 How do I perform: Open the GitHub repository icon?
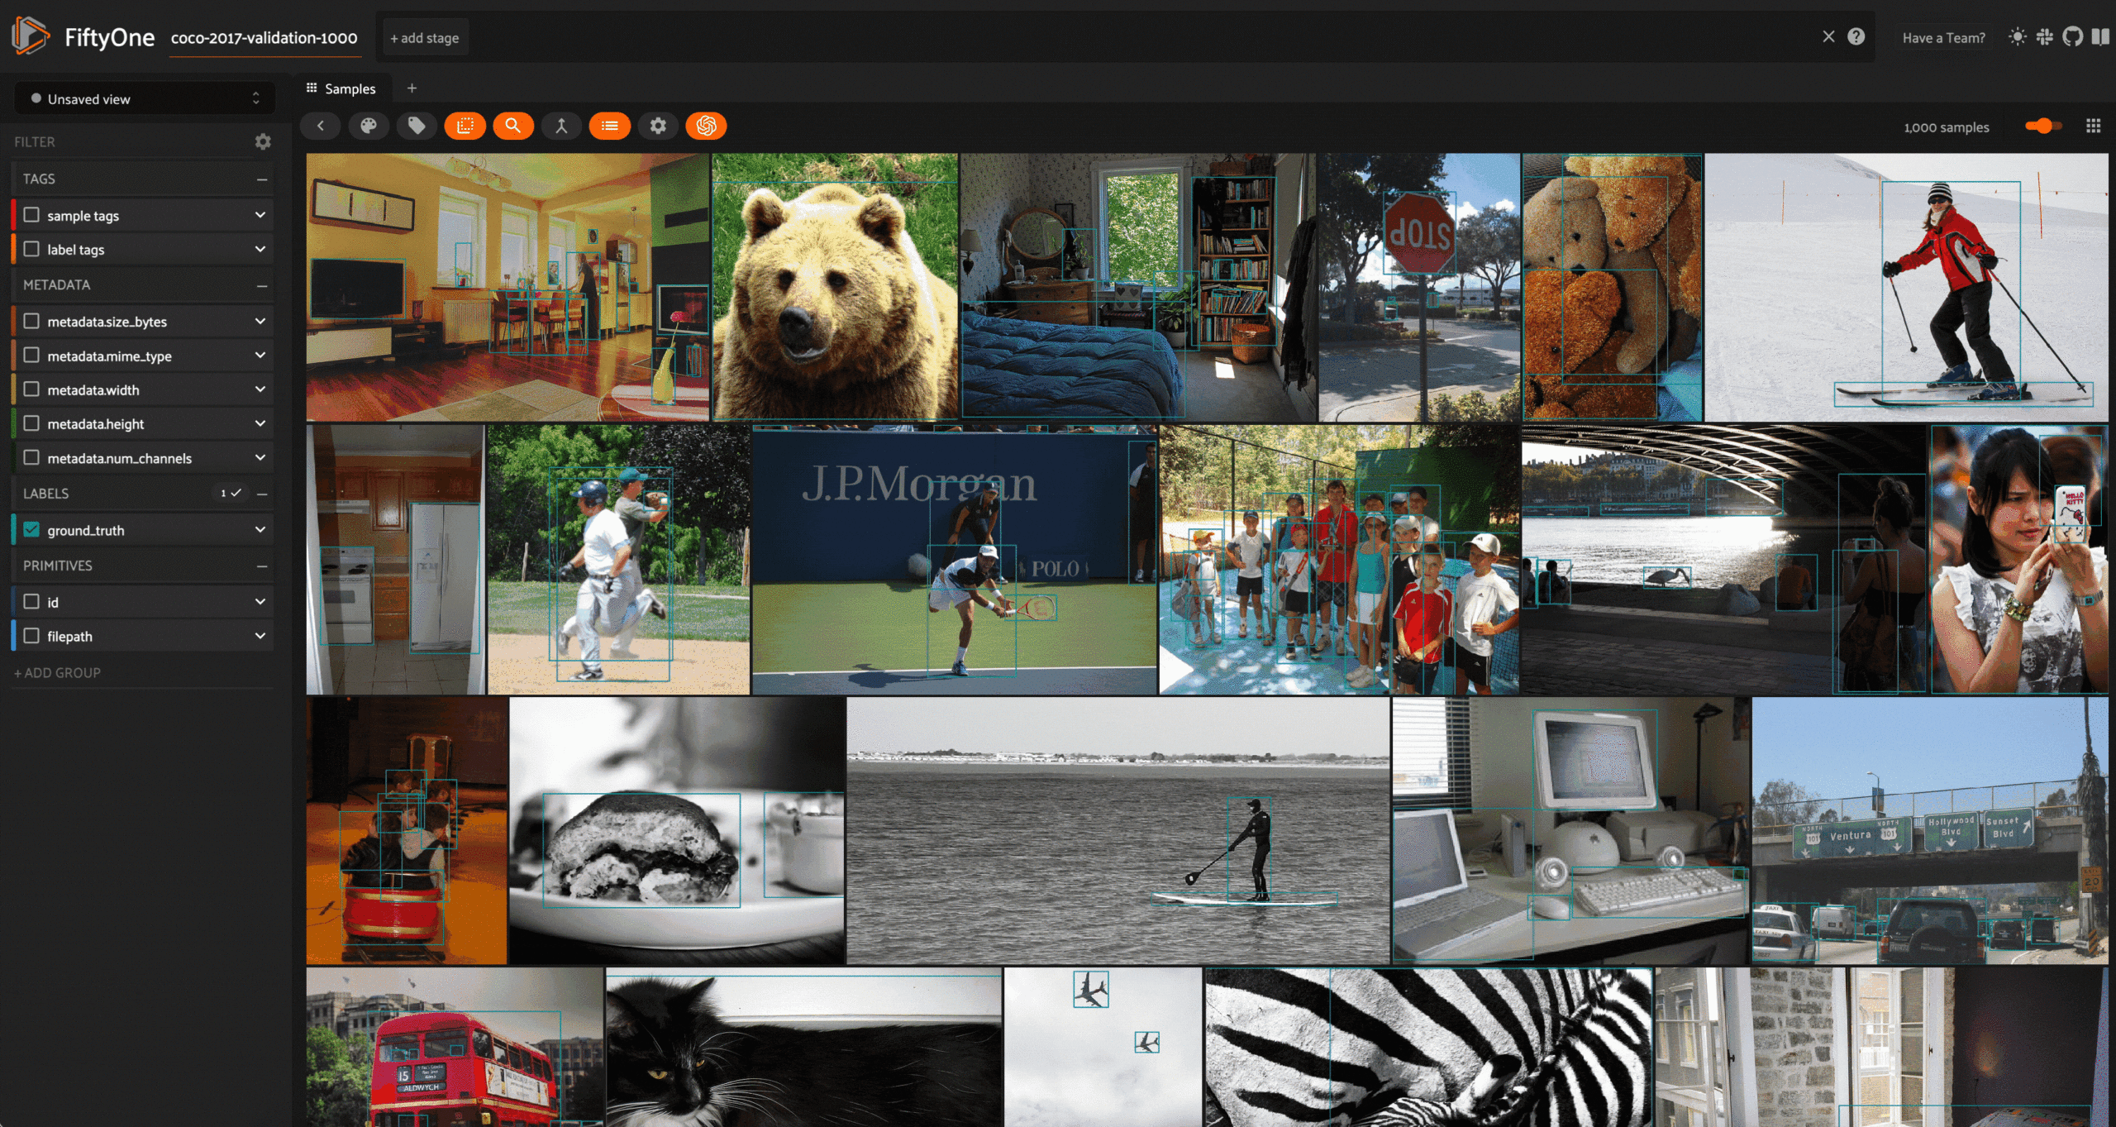[x=2072, y=37]
